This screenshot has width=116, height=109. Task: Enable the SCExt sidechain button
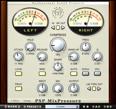[x=86, y=74]
